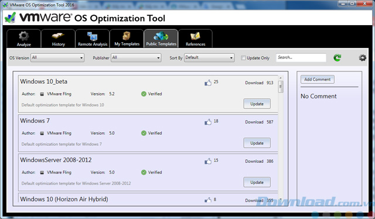Click Version 5.2 on Windows 10_beta
Image resolution: width=375 pixels, height=219 pixels.
coord(103,94)
